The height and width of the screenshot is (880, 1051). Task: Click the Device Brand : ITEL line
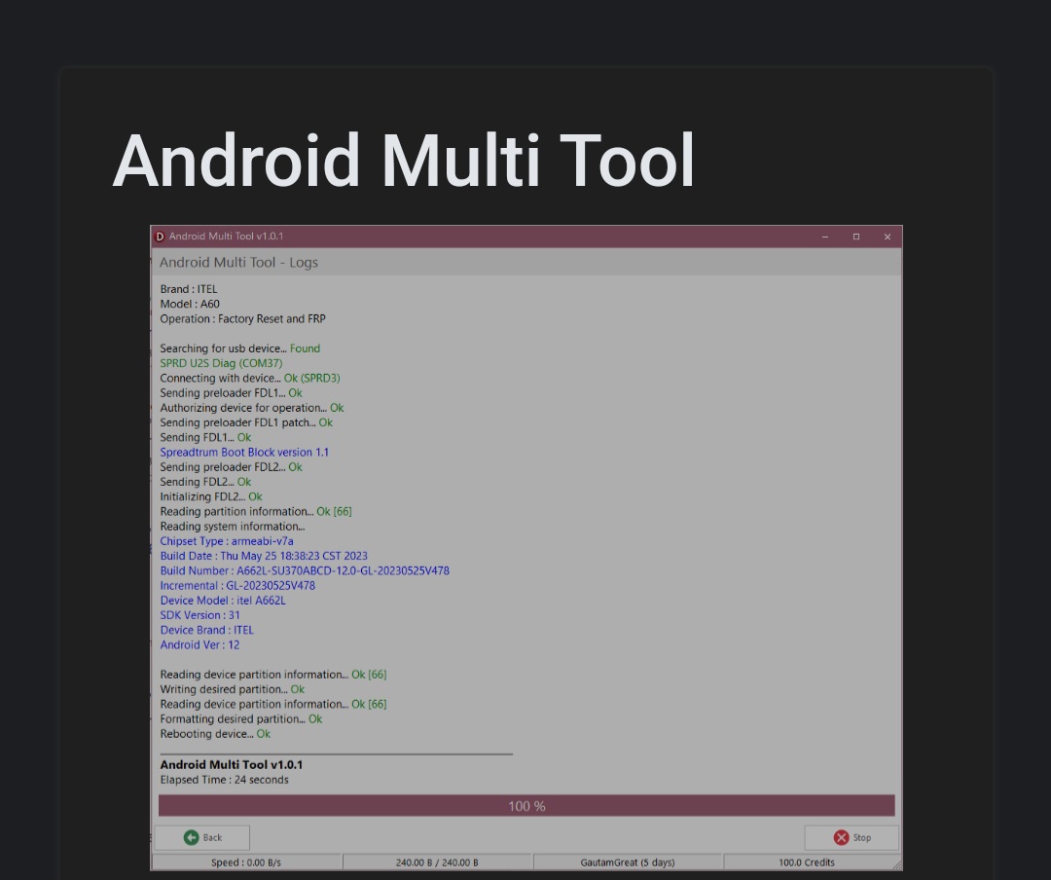point(206,629)
